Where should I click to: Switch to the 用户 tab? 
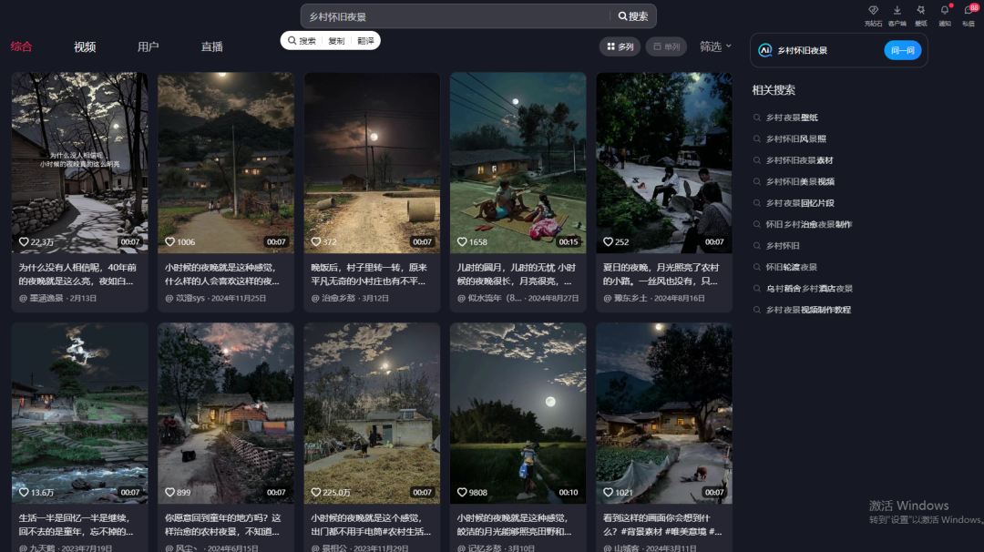149,46
